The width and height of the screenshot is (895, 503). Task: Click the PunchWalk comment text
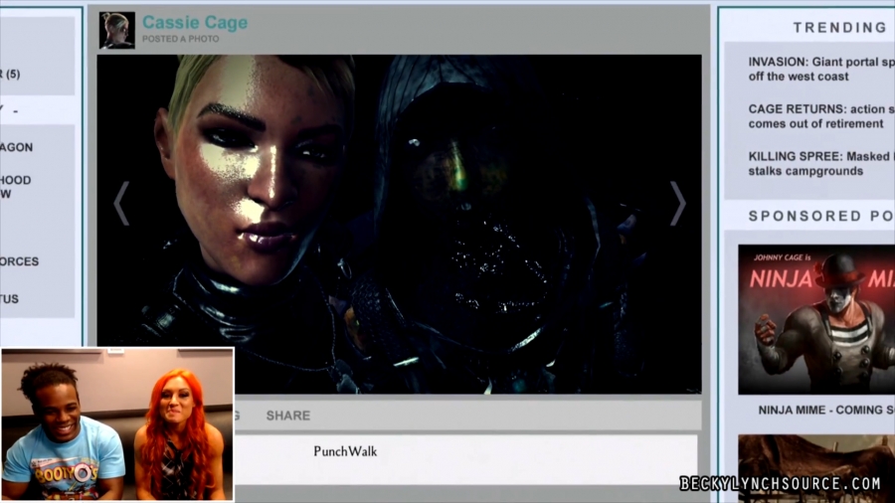(345, 451)
